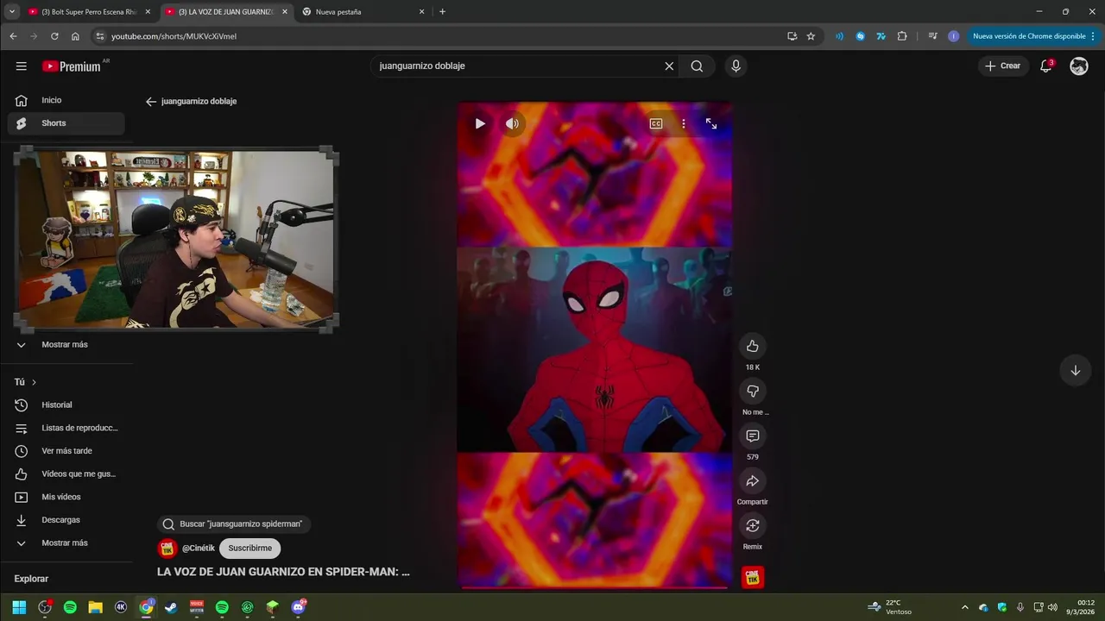Subscribe with the Suscribirme button

pos(250,548)
